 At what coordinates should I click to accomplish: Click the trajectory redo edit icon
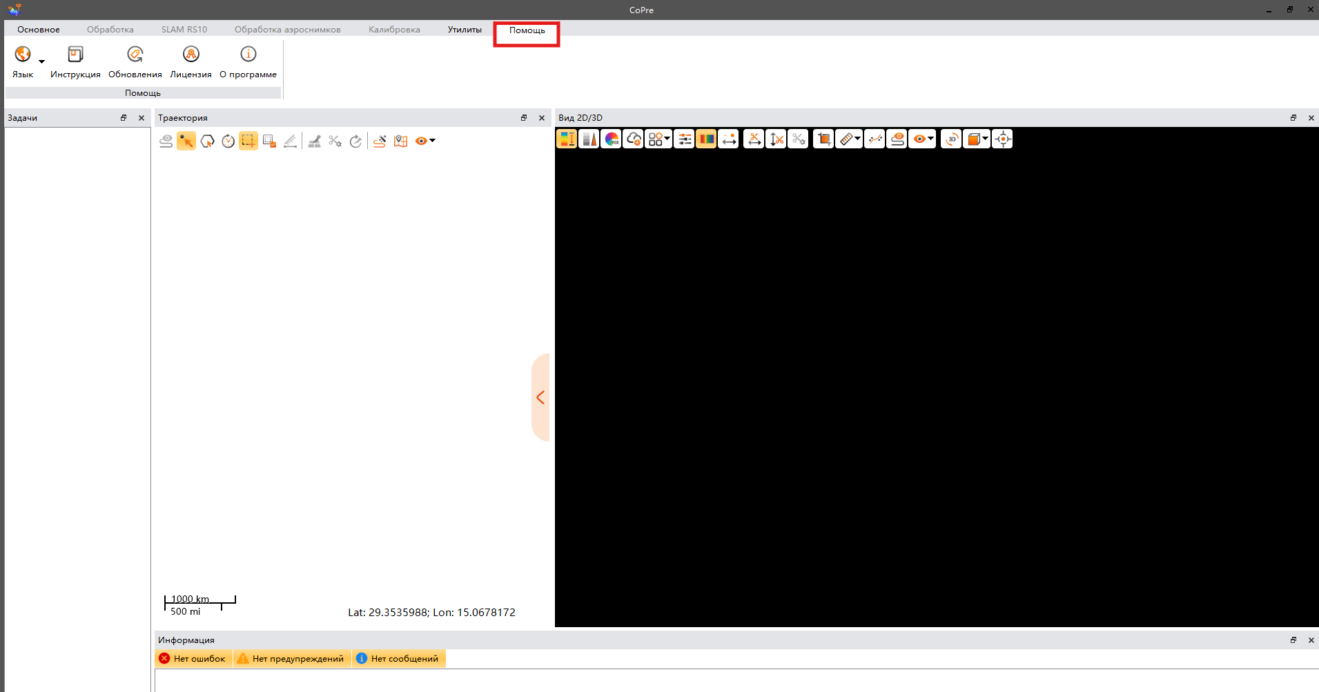point(355,141)
